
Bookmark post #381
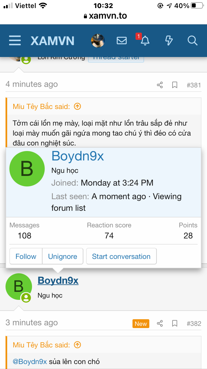point(175,85)
